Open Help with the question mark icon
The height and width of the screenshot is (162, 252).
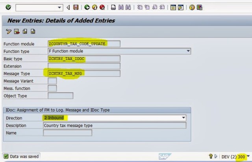coord(192,7)
